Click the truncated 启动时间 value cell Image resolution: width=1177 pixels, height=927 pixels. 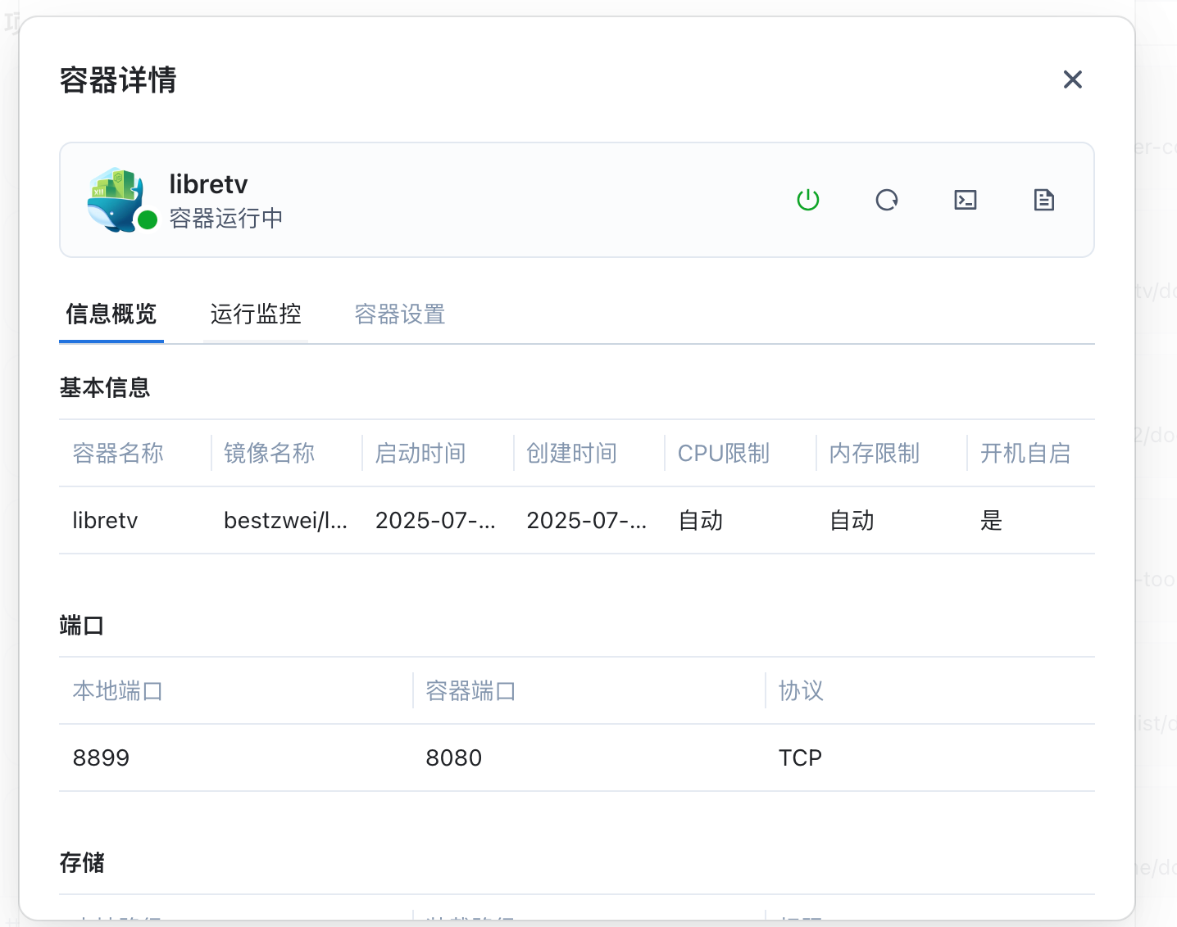[435, 521]
